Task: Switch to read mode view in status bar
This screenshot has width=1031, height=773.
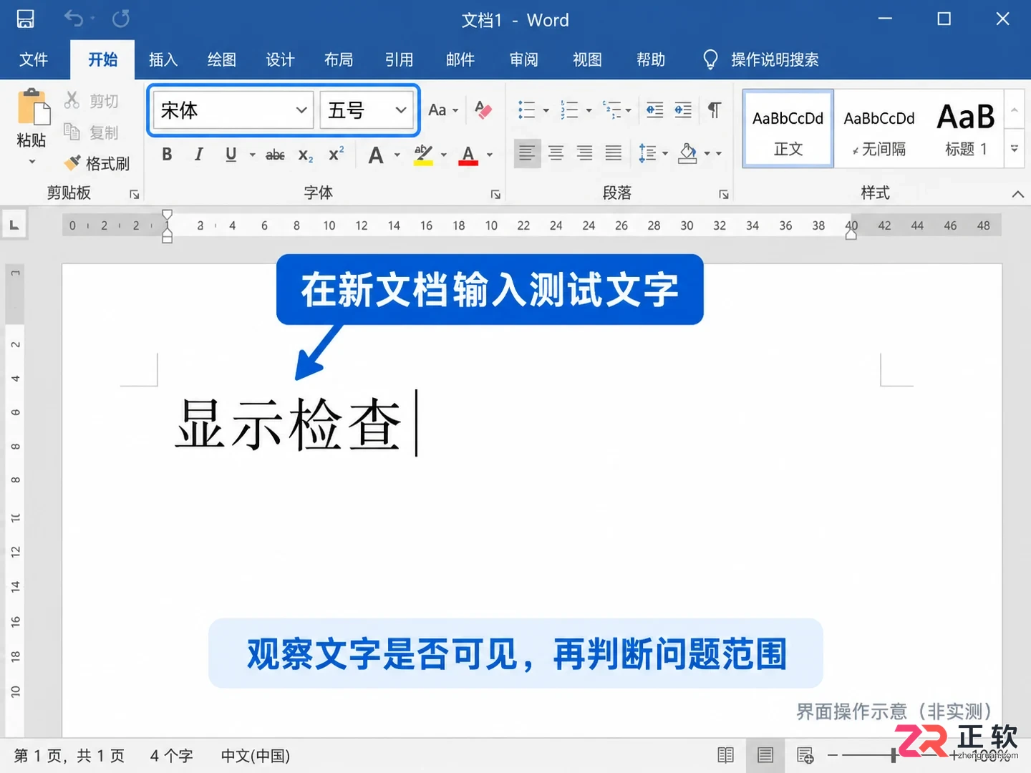Action: [725, 755]
